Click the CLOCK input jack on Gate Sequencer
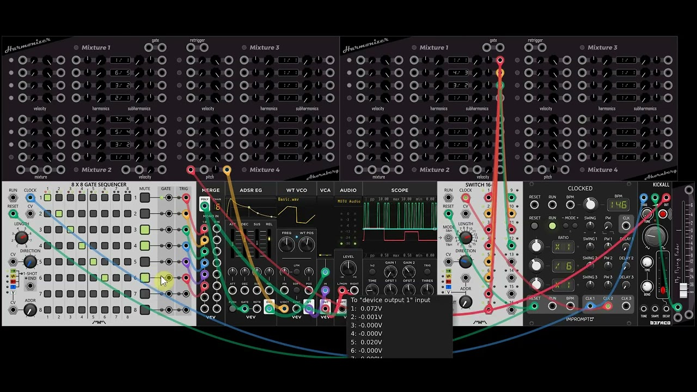 coord(30,198)
